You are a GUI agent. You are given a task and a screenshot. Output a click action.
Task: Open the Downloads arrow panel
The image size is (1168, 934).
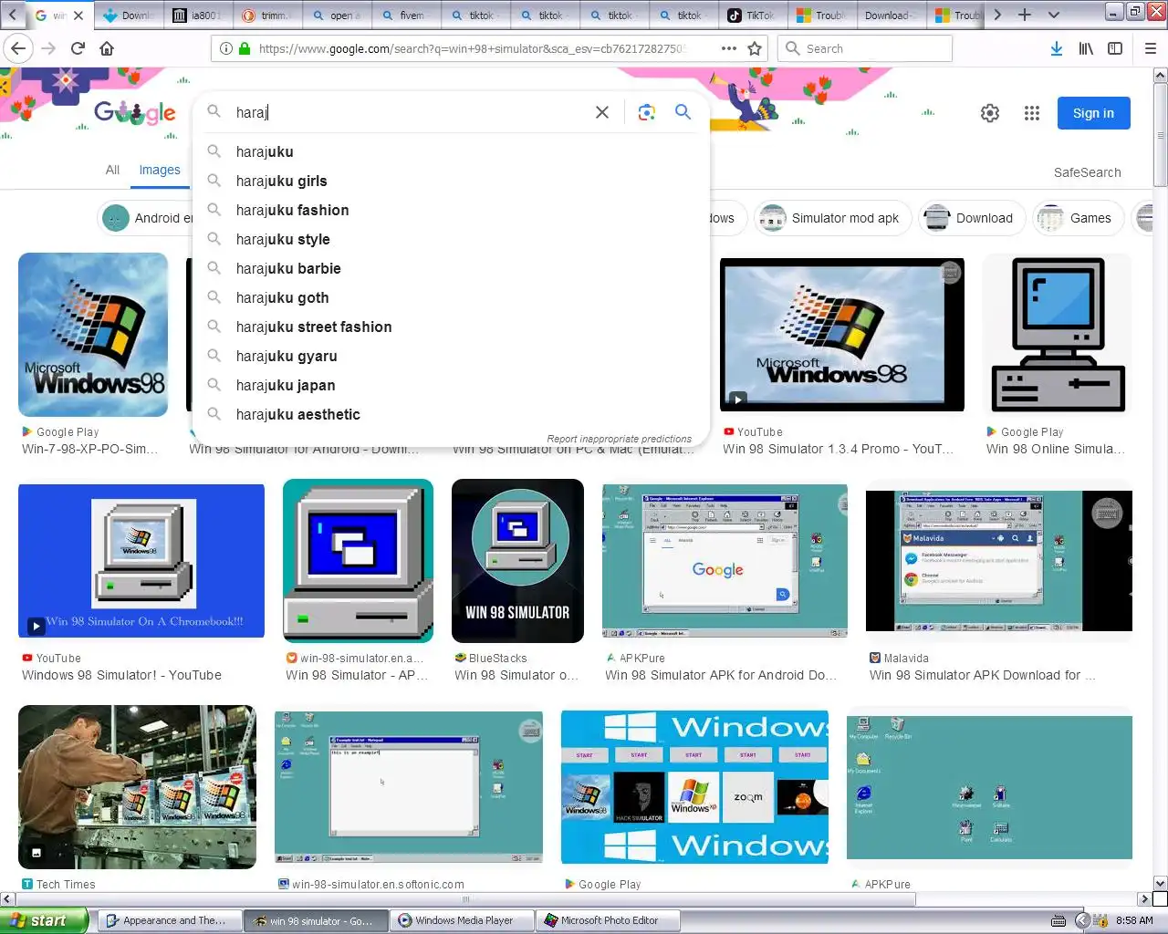coord(1056,48)
